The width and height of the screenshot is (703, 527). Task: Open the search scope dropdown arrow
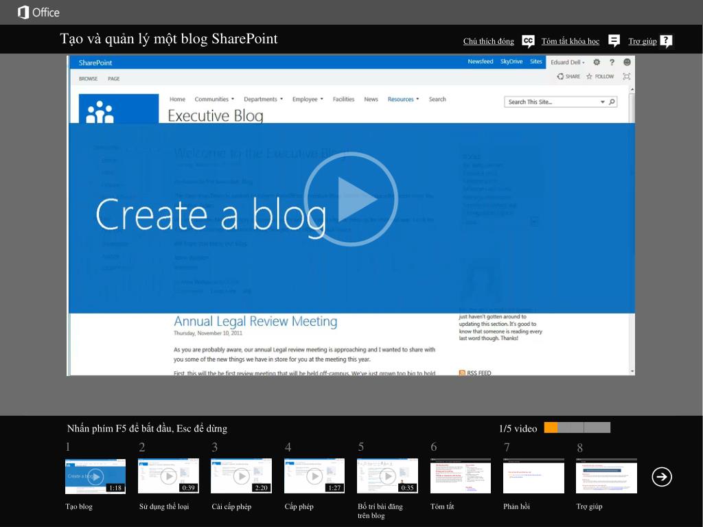pos(603,102)
